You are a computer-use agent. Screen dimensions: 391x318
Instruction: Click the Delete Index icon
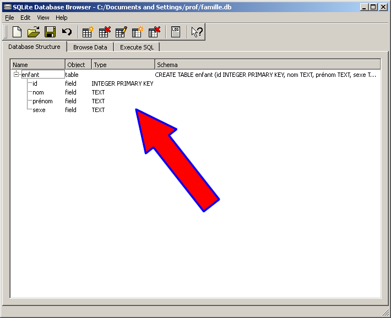(154, 32)
